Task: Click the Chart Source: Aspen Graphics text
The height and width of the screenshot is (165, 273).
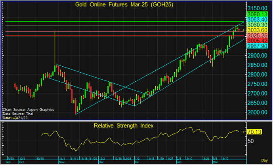Action: 28,109
